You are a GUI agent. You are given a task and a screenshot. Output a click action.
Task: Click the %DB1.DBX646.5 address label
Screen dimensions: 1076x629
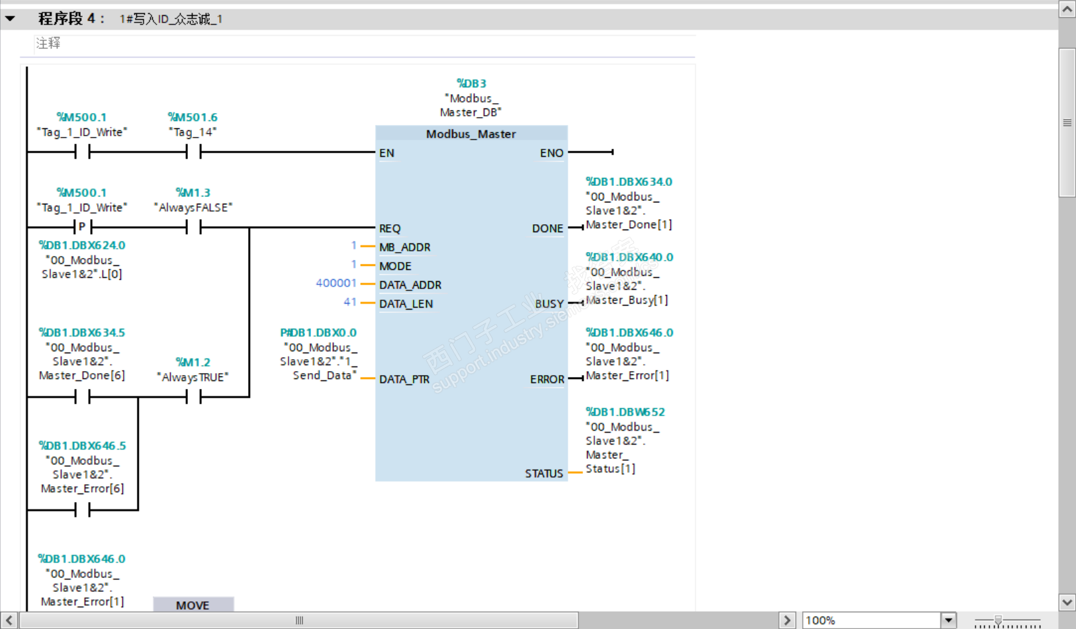click(82, 446)
